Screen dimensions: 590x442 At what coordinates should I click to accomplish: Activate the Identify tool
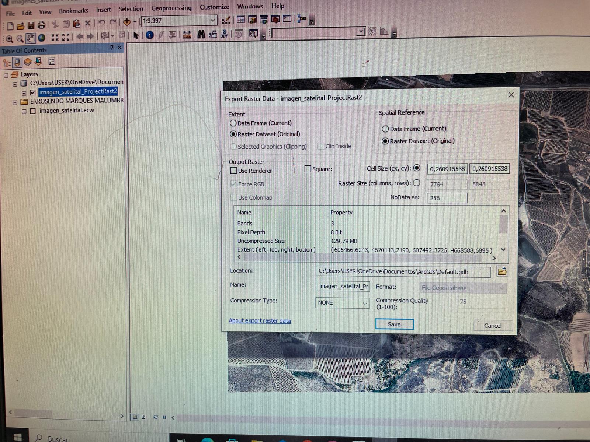coord(150,35)
